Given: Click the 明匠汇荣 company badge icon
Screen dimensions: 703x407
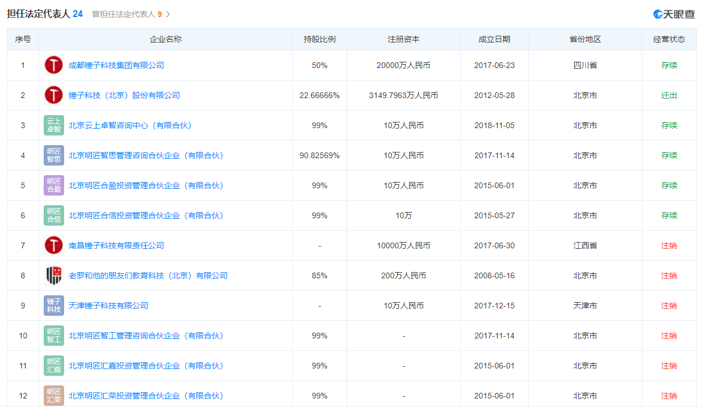Looking at the screenshot, I should point(54,396).
